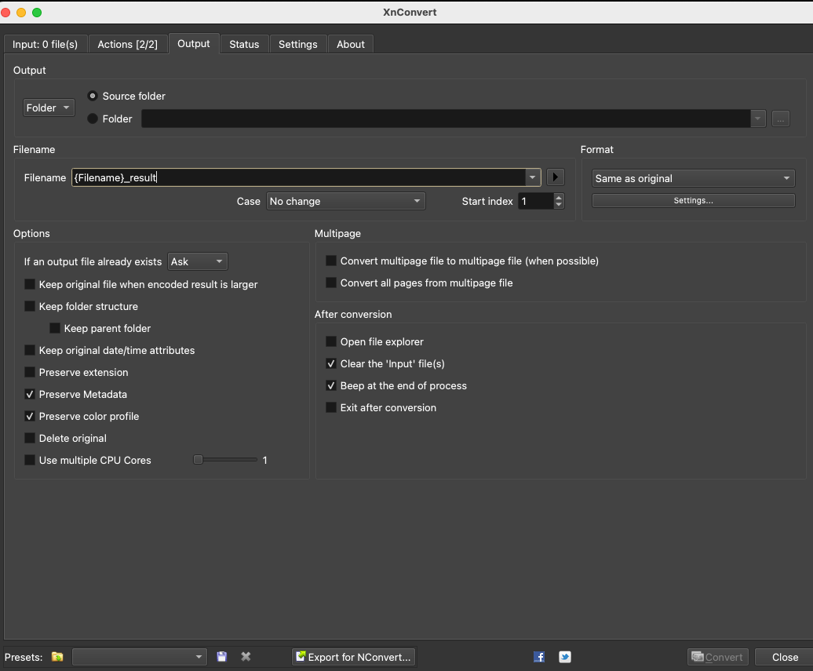Click the save preset floppy disk icon
This screenshot has height=671, width=813.
222,657
